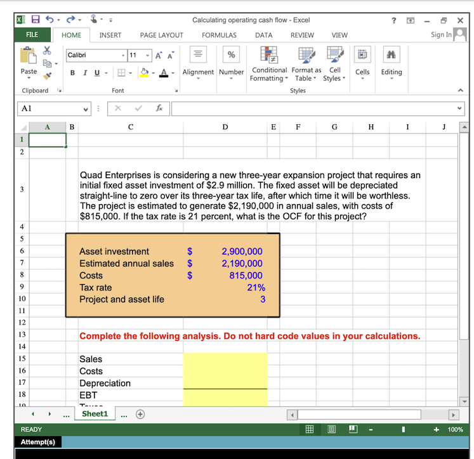
Task: Switch to the FORMULAS tab
Action: pyautogui.click(x=219, y=36)
